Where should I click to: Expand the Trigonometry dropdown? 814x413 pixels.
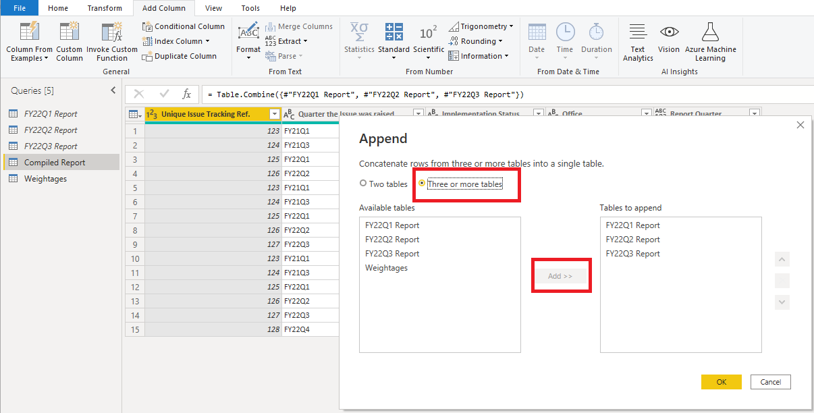[511, 27]
